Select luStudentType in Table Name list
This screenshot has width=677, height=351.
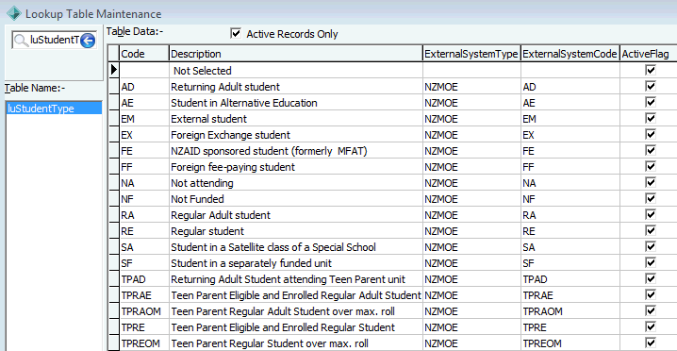(x=54, y=109)
